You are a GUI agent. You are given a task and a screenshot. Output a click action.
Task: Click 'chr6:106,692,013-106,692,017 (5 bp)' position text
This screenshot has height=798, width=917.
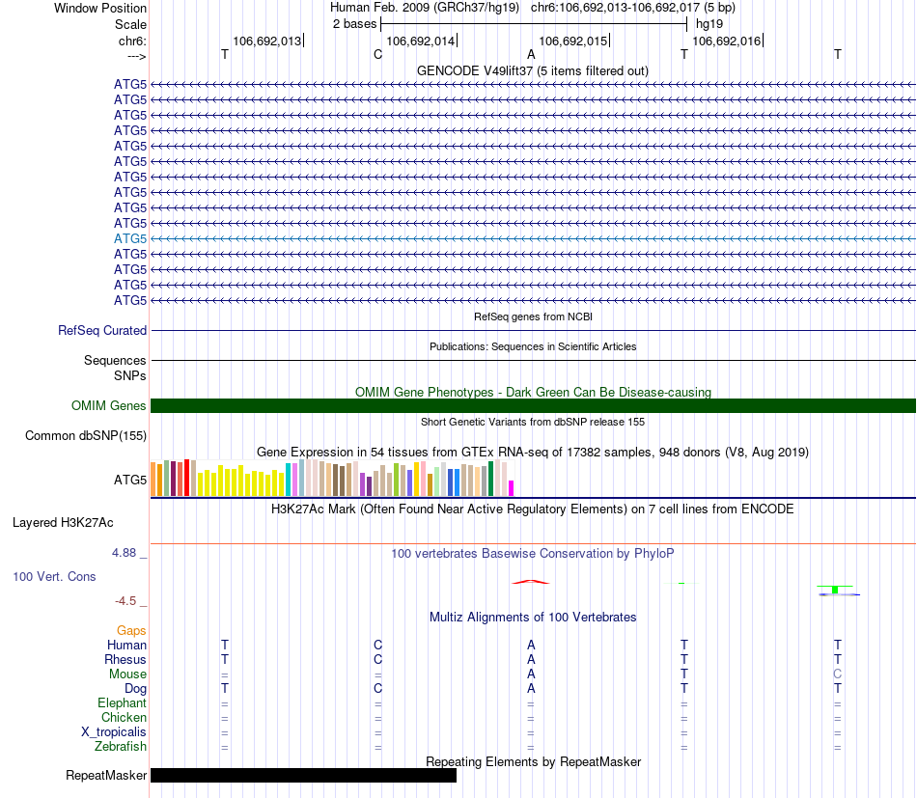pyautogui.click(x=633, y=8)
